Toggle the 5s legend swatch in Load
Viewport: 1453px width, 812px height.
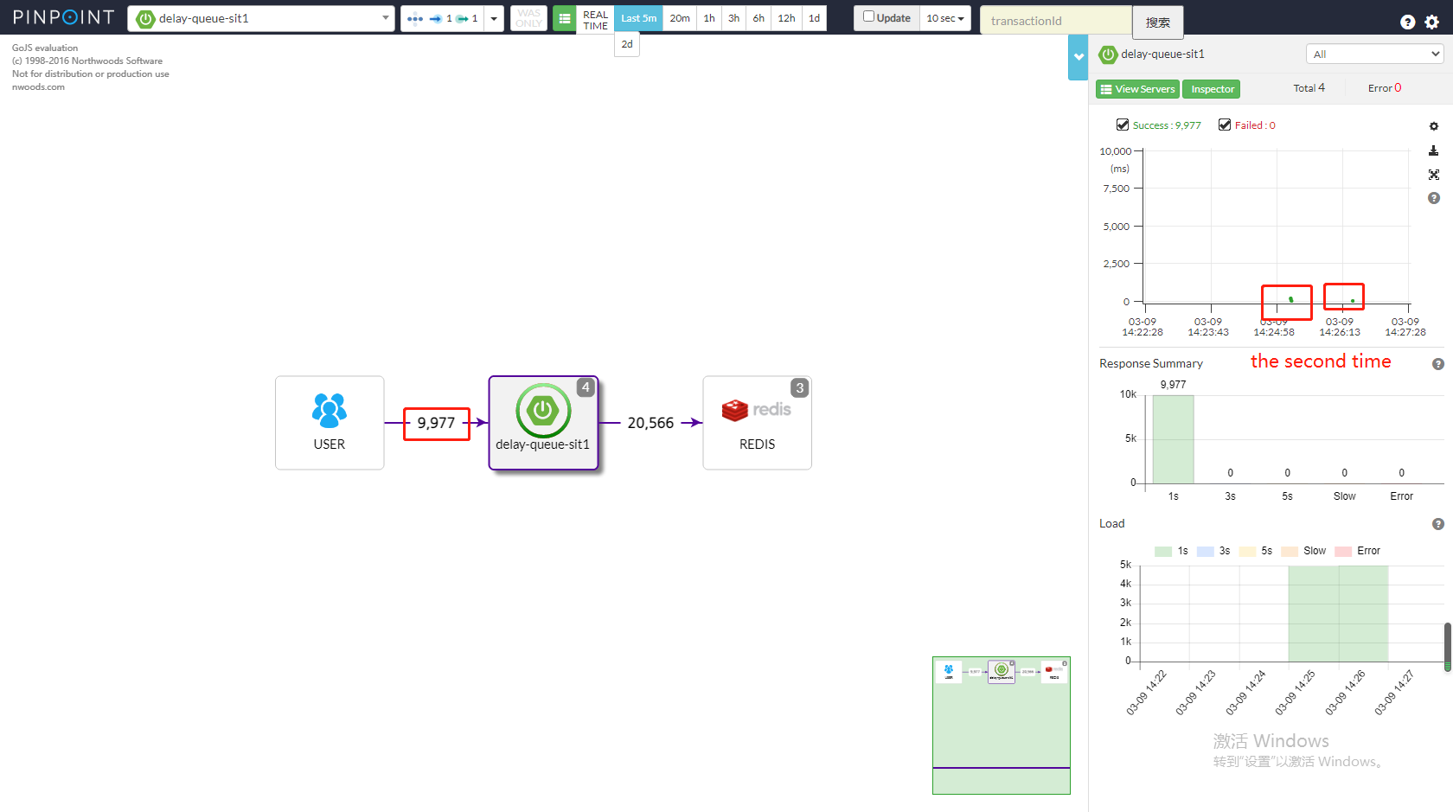click(x=1247, y=551)
